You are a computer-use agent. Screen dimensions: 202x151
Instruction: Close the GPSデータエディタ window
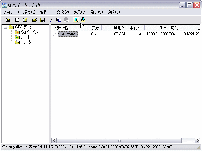click(197, 5)
